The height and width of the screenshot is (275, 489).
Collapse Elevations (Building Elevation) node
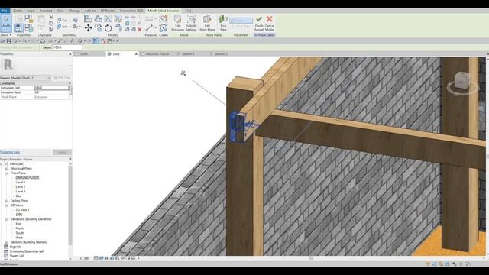point(6,219)
